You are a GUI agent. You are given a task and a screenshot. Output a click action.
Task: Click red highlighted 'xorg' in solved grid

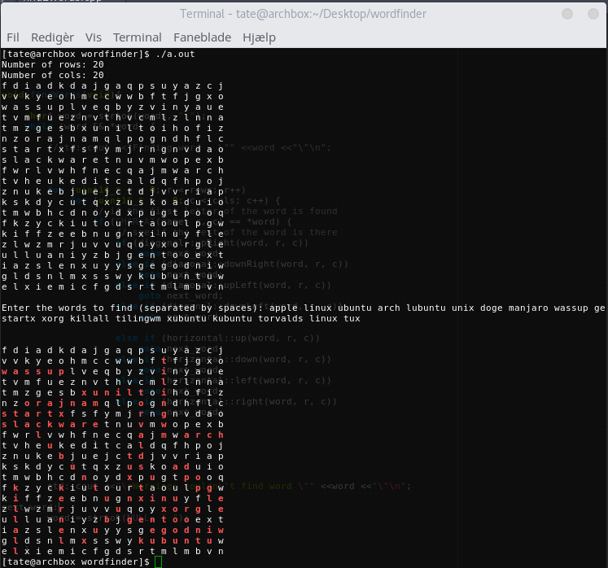click(x=181, y=509)
